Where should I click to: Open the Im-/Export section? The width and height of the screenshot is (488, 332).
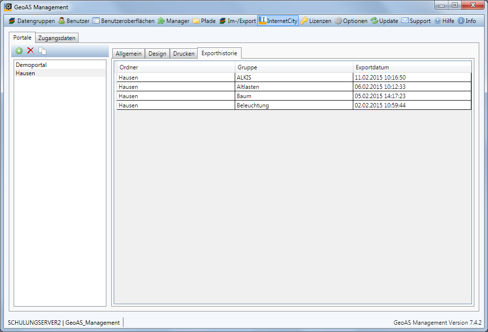click(x=237, y=21)
